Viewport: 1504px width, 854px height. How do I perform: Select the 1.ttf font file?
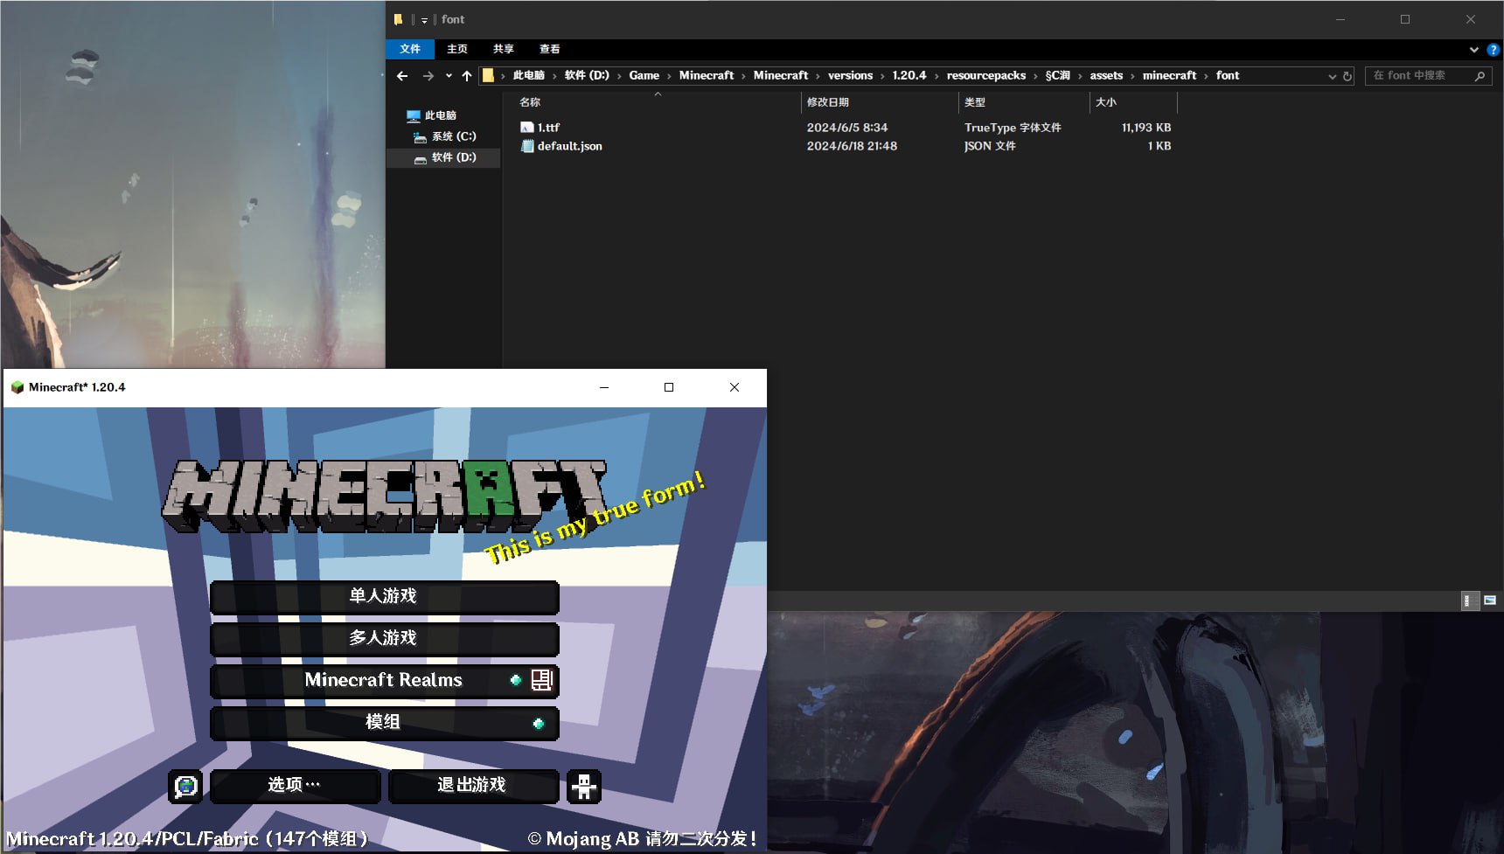tap(548, 128)
